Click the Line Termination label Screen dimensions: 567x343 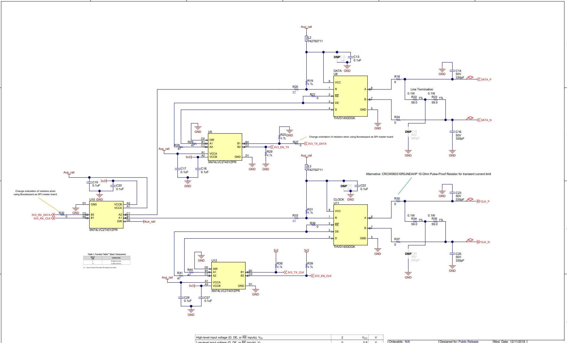point(421,89)
